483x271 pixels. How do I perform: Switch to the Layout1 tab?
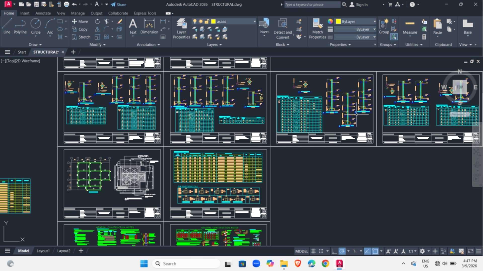(43, 251)
